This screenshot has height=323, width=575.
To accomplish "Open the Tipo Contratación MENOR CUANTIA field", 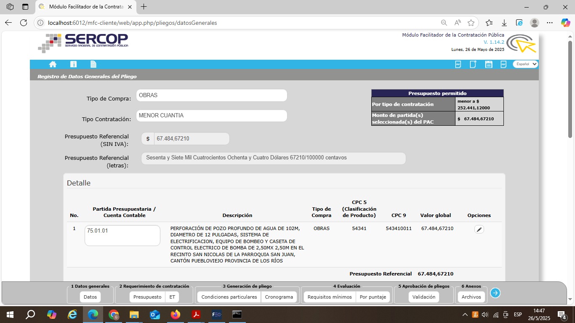I will [x=211, y=116].
